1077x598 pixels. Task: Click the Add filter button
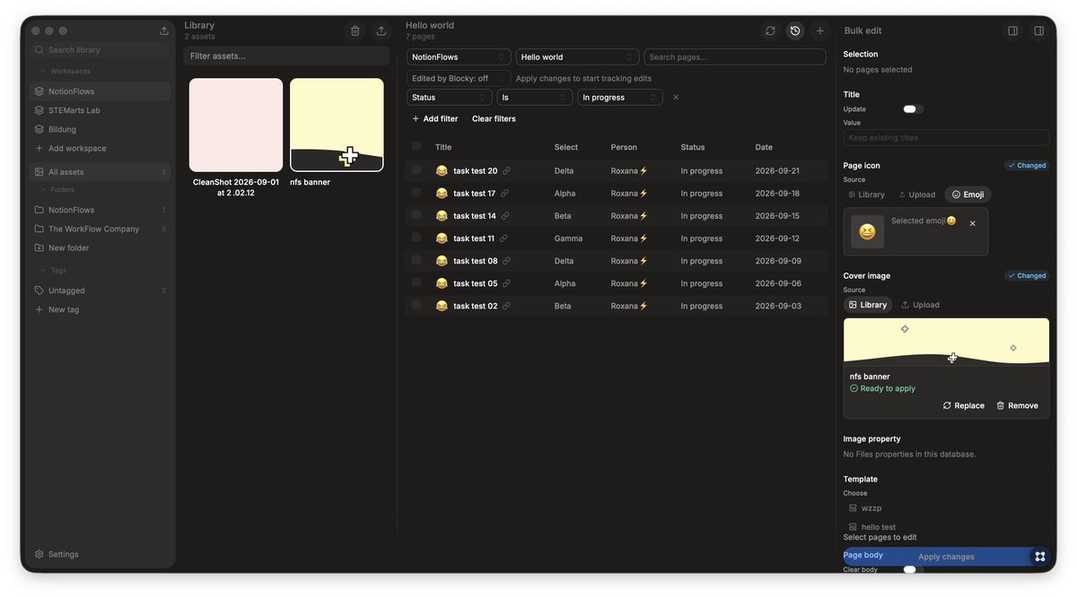(x=435, y=118)
